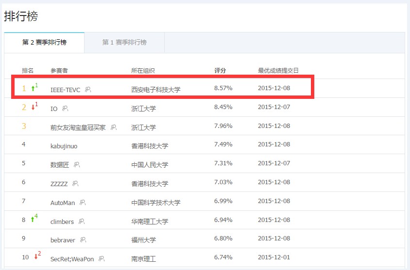
Task: Click the score 6.74%
Action: click(223, 257)
